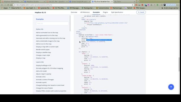181x102 pixels.
Task: Open the Overview nav item
Action: tap(74, 12)
